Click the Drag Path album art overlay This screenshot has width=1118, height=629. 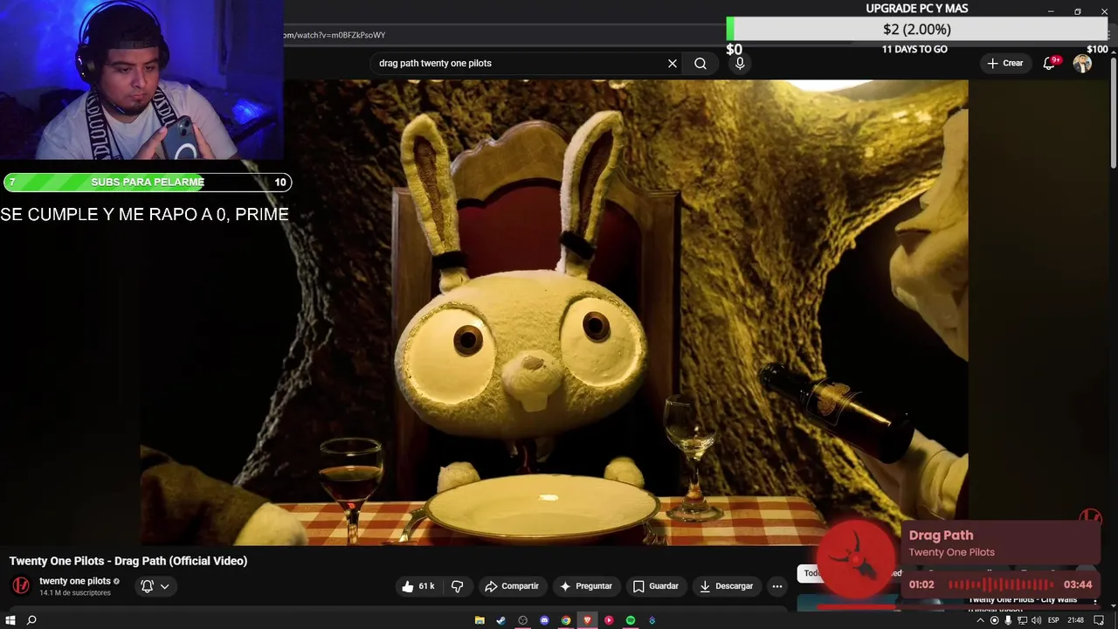[x=856, y=561]
